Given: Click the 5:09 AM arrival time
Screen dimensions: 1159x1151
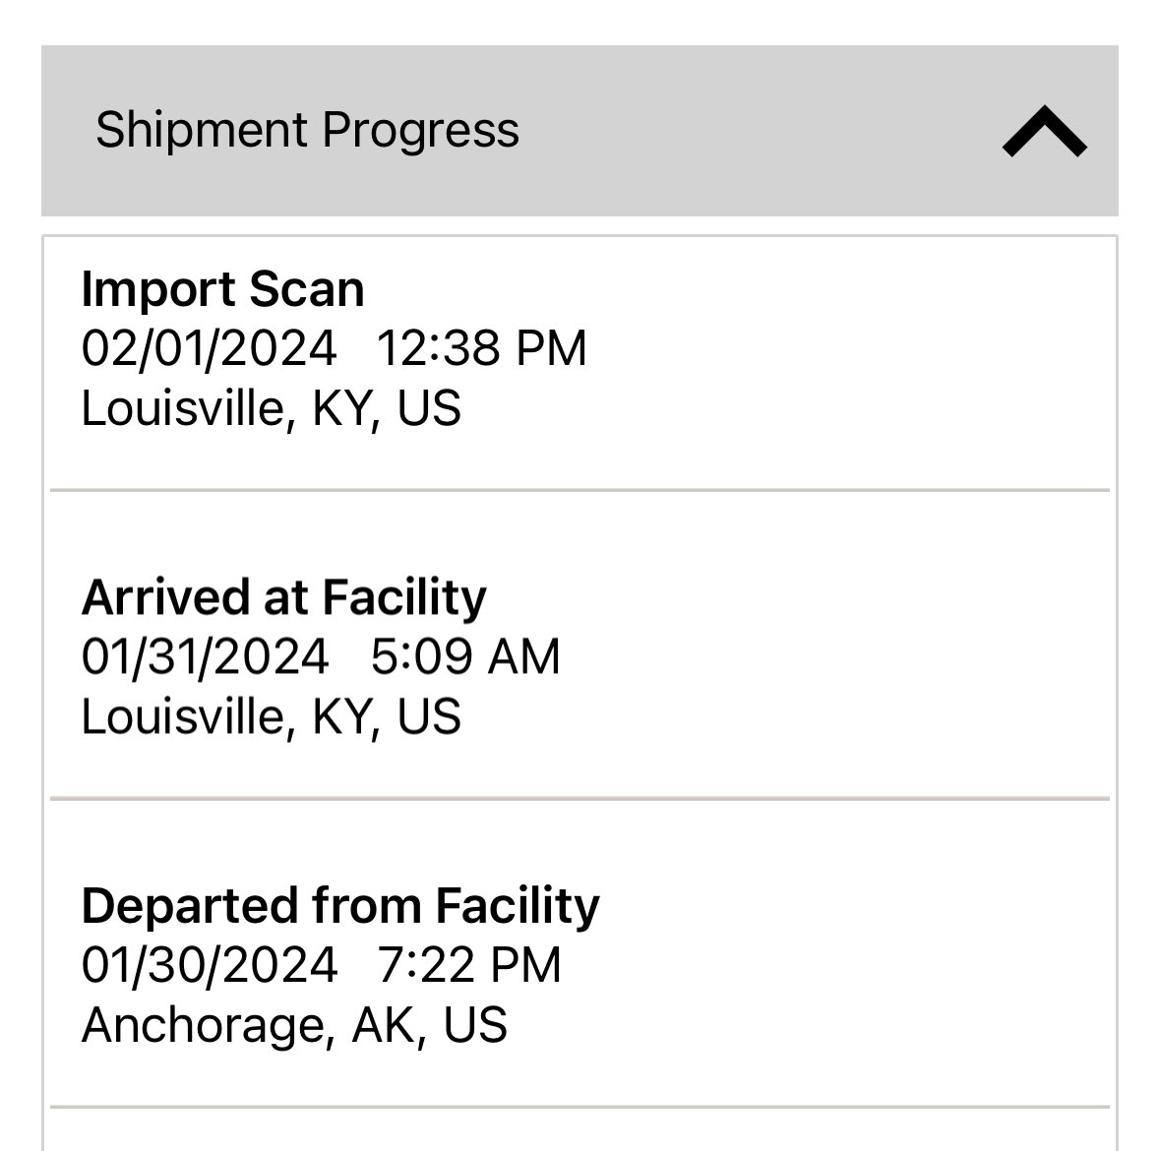Looking at the screenshot, I should (464, 656).
